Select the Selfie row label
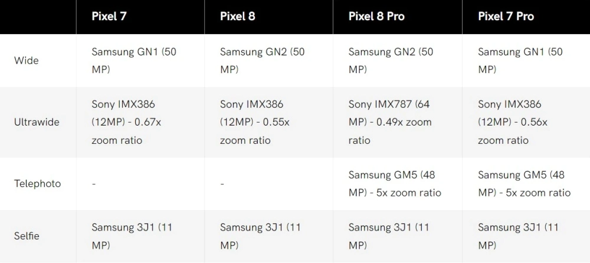 tap(27, 236)
